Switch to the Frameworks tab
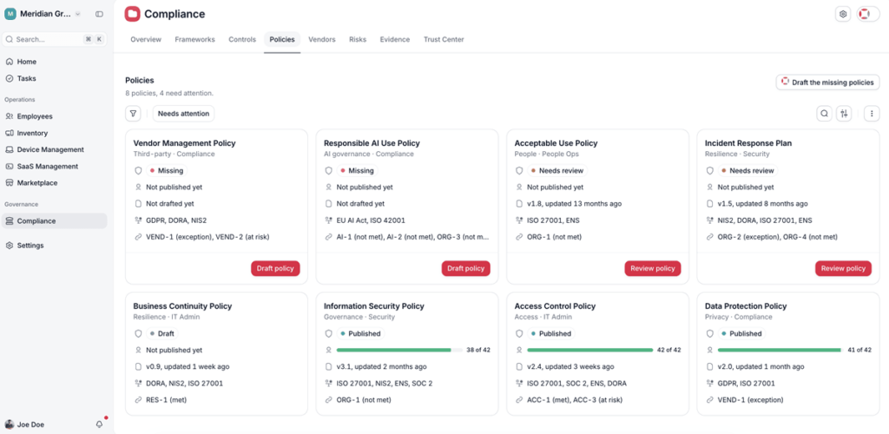This screenshot has height=434, width=889. tap(194, 40)
